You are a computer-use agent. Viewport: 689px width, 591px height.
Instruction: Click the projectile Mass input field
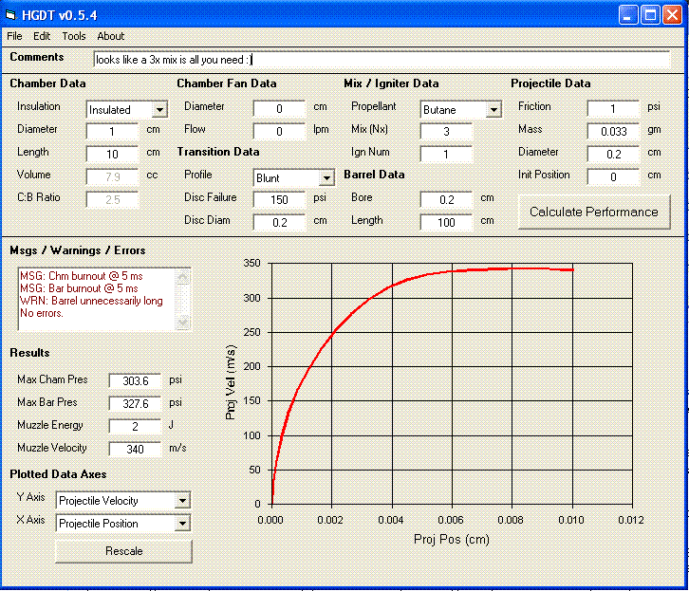tap(613, 131)
